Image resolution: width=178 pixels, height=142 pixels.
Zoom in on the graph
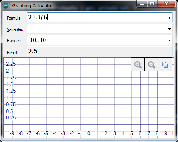(137, 65)
